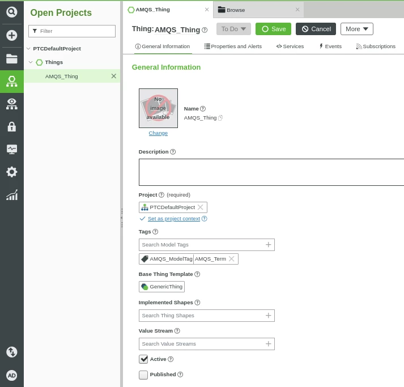Image resolution: width=404 pixels, height=387 pixels.
Task: Click the plus icon in Search Model Tags
Action: point(268,245)
